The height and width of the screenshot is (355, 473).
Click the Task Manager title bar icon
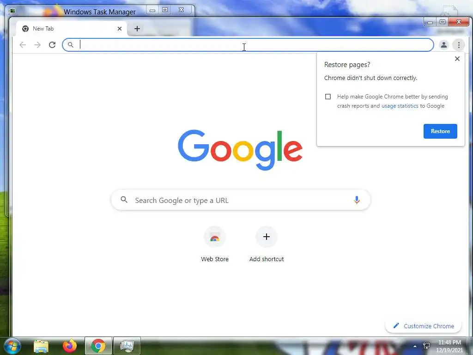[x=12, y=11]
